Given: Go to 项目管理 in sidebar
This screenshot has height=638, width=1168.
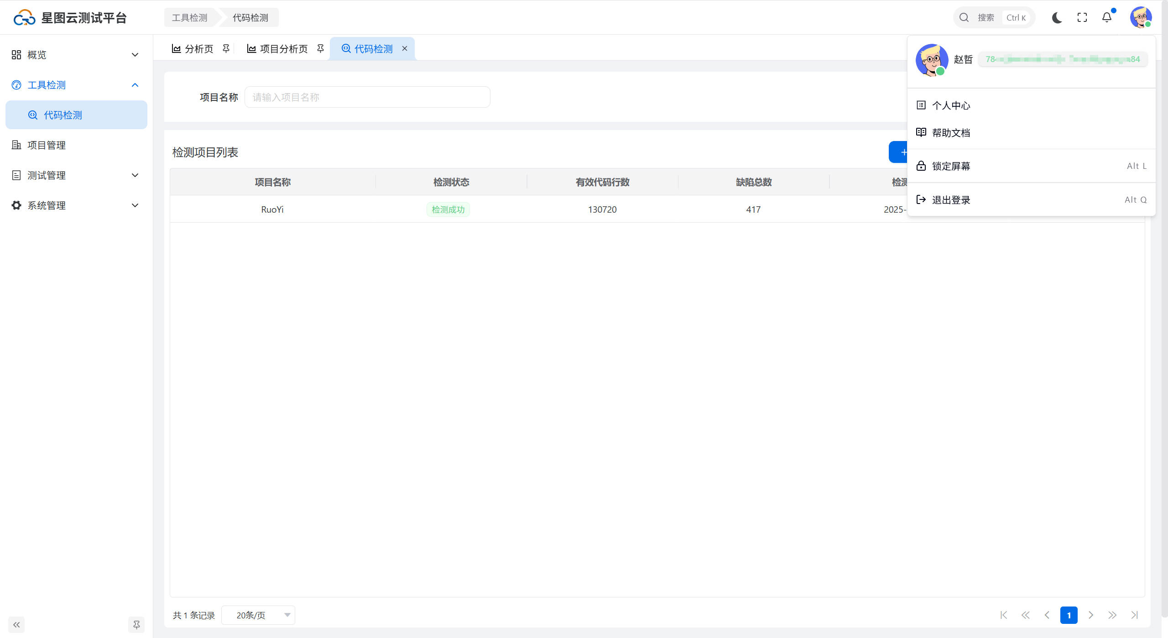Looking at the screenshot, I should pos(47,145).
